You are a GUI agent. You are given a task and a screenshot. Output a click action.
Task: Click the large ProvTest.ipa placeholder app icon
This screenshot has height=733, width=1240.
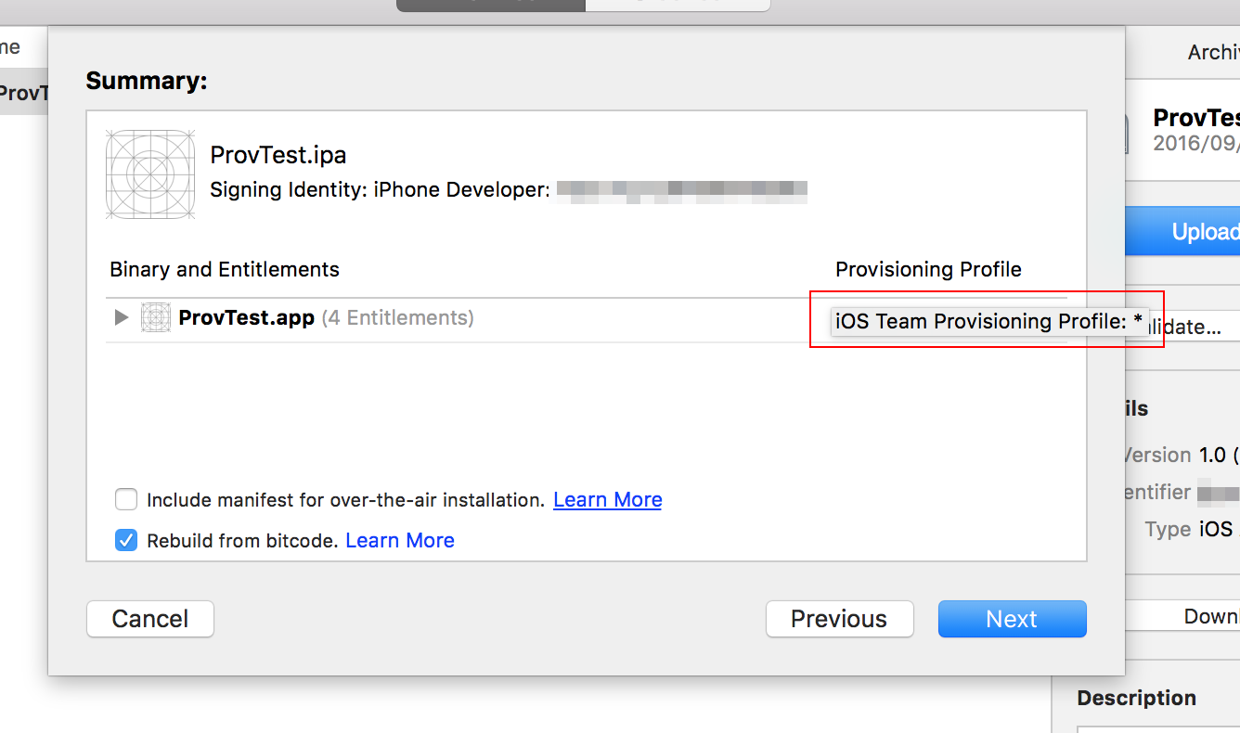(x=151, y=174)
